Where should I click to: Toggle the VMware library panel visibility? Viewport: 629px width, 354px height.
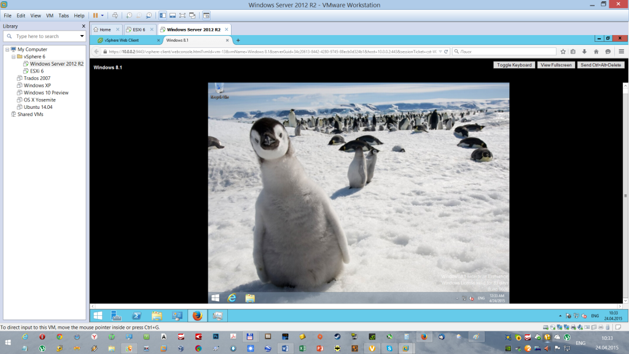pyautogui.click(x=163, y=15)
